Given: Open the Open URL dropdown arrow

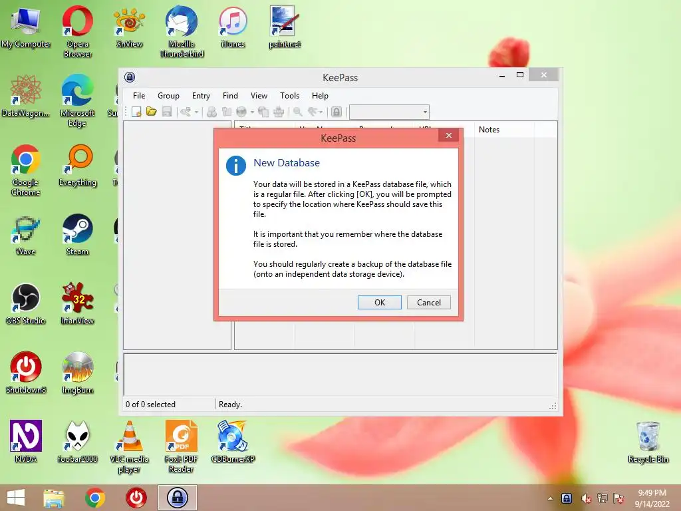Looking at the screenshot, I should (x=252, y=112).
